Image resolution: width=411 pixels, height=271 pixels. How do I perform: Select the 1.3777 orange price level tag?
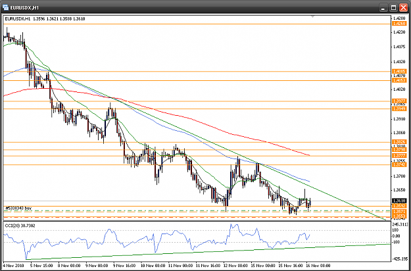click(399, 156)
